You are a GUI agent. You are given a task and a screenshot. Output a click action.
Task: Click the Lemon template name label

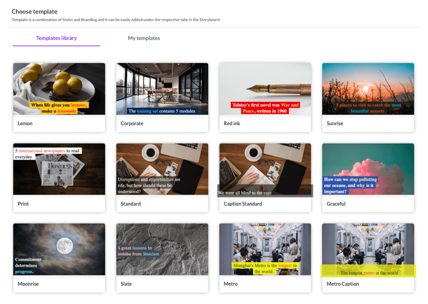click(25, 124)
